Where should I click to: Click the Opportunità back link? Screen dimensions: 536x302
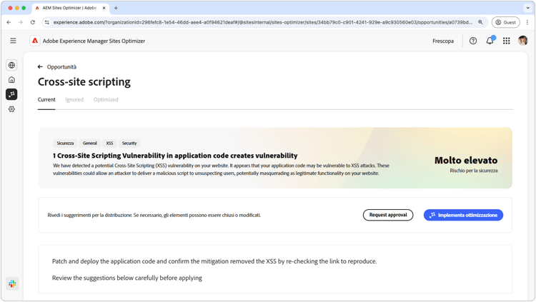[61, 66]
